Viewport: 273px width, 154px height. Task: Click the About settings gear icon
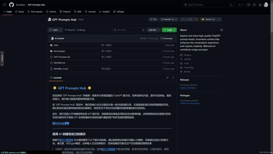point(222,30)
